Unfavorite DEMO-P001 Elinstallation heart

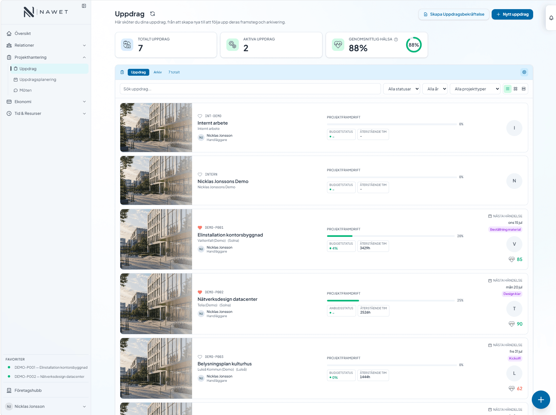tap(200, 228)
